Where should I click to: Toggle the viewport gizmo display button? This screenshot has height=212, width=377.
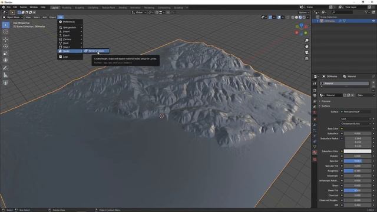[x=270, y=17]
